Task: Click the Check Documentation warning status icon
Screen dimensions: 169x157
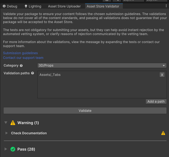Action: coord(163,133)
